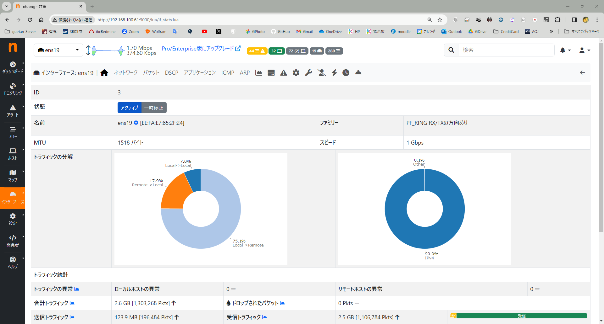The height and width of the screenshot is (324, 604).
Task: Click the chart link next to 合計トラフィック
Action: point(72,303)
